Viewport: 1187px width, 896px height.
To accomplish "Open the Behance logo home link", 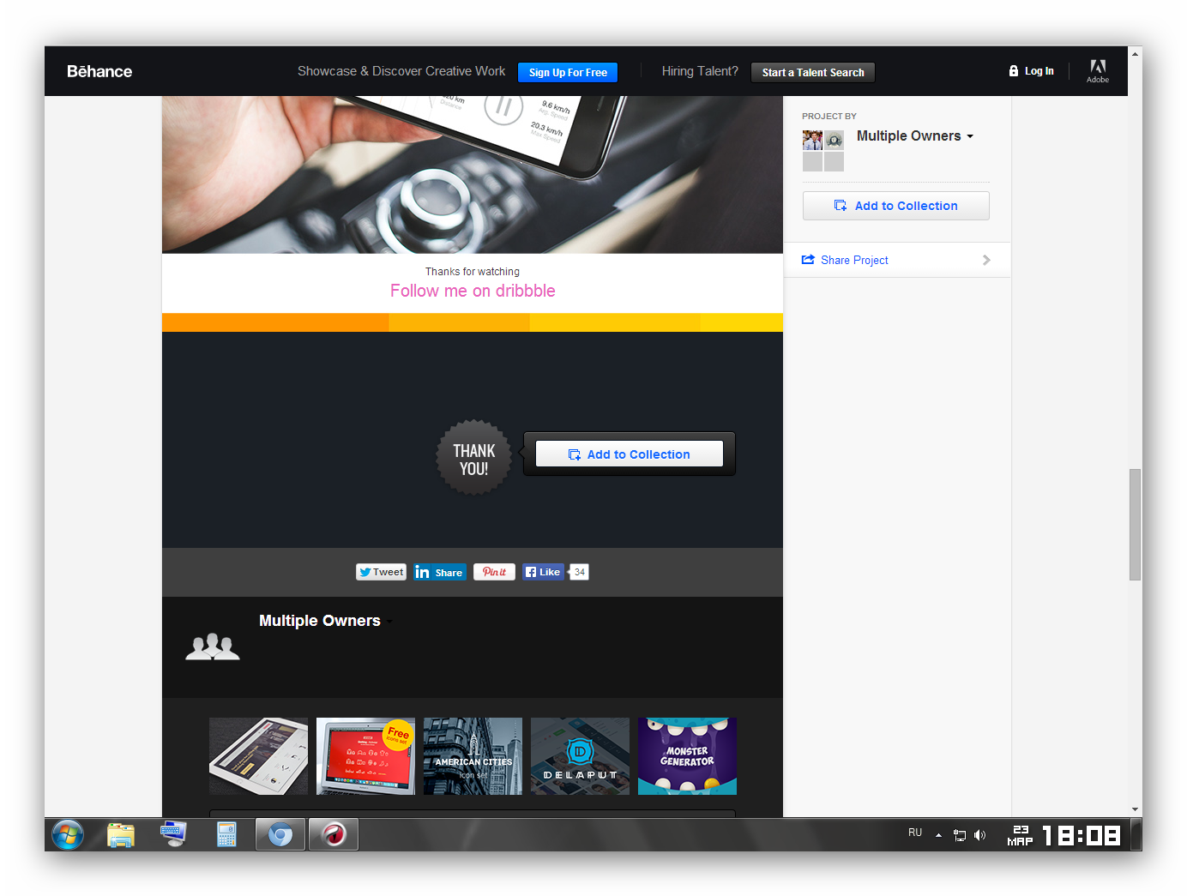I will coord(99,71).
